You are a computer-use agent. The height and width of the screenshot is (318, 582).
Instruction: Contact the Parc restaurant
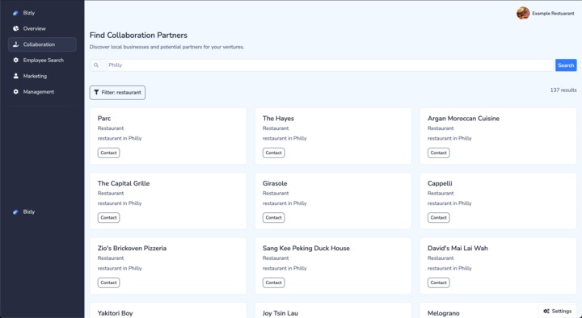[x=109, y=153]
